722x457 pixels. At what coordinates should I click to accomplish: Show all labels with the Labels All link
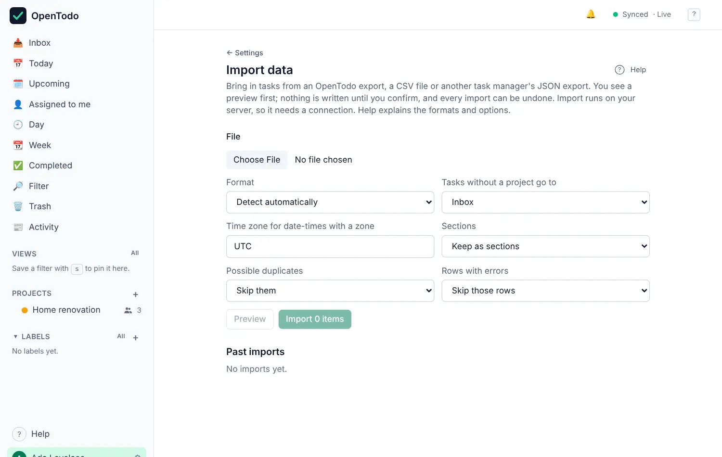click(x=121, y=336)
